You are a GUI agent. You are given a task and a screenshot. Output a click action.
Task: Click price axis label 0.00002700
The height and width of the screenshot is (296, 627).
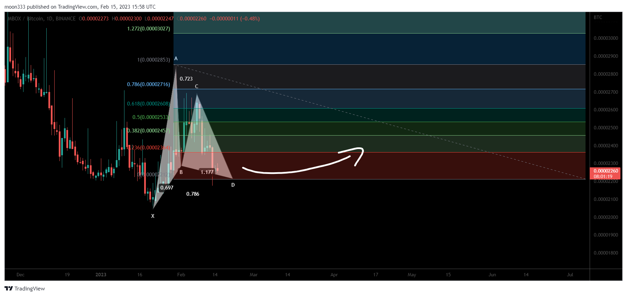pyautogui.click(x=606, y=92)
